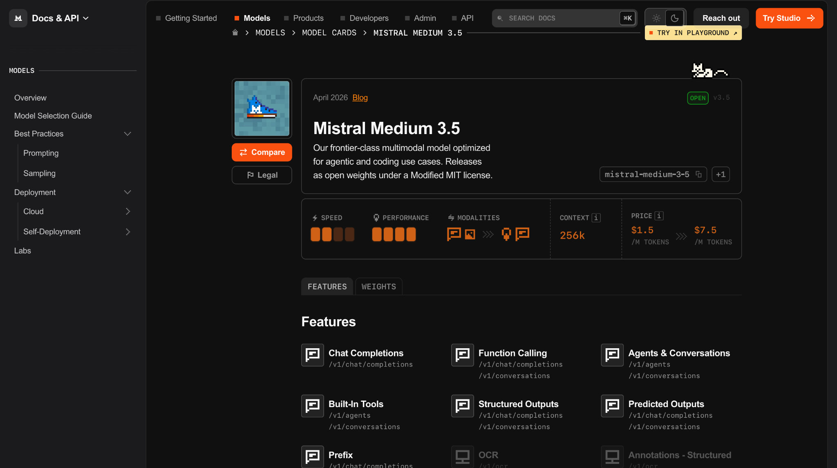Click the Try Studio button

coord(789,18)
